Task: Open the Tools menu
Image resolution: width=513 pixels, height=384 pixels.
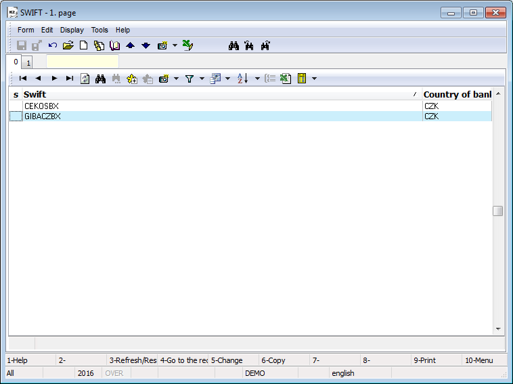Action: [x=99, y=30]
